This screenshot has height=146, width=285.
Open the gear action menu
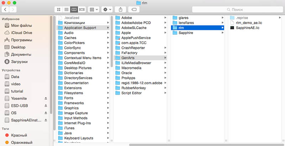(107, 10)
